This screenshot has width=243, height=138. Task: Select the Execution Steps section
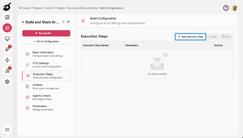click(x=46, y=76)
